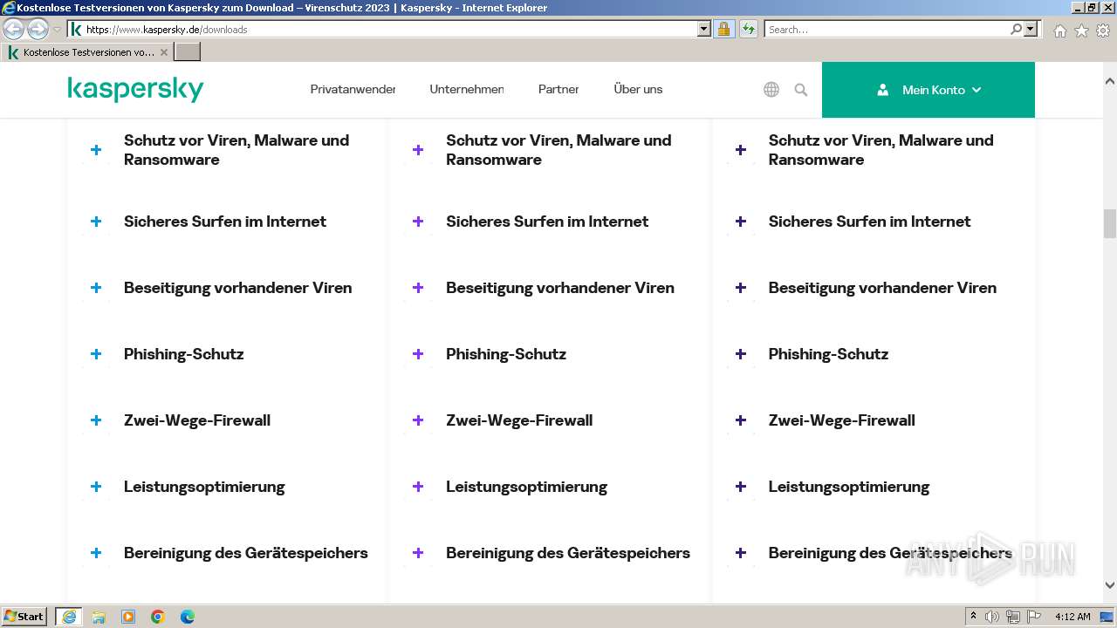1117x628 pixels.
Task: Open Über uns menu
Action: pos(638,89)
